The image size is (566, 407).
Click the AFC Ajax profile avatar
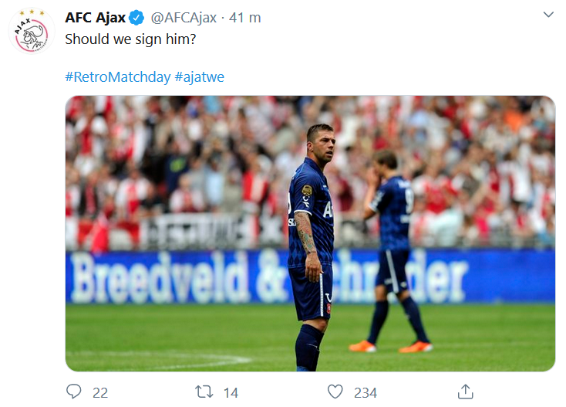(x=31, y=32)
